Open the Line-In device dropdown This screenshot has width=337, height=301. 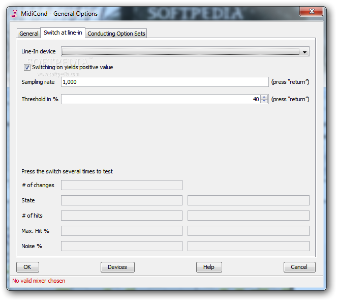click(185, 51)
